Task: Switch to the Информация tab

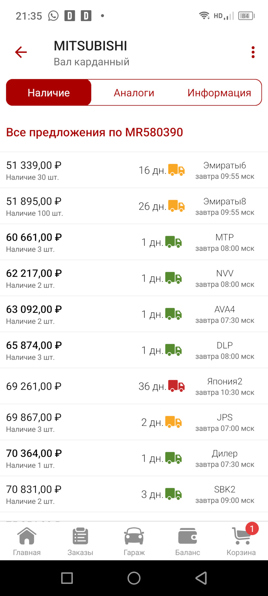Action: point(219,93)
